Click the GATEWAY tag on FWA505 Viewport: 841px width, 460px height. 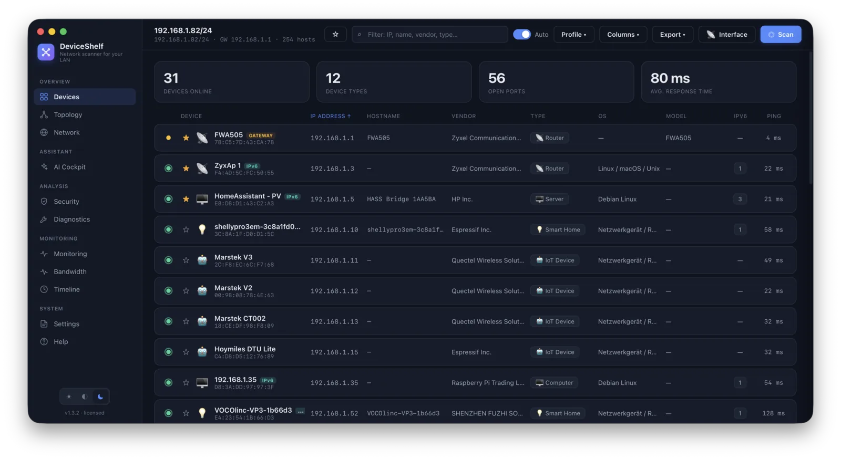[x=261, y=135]
